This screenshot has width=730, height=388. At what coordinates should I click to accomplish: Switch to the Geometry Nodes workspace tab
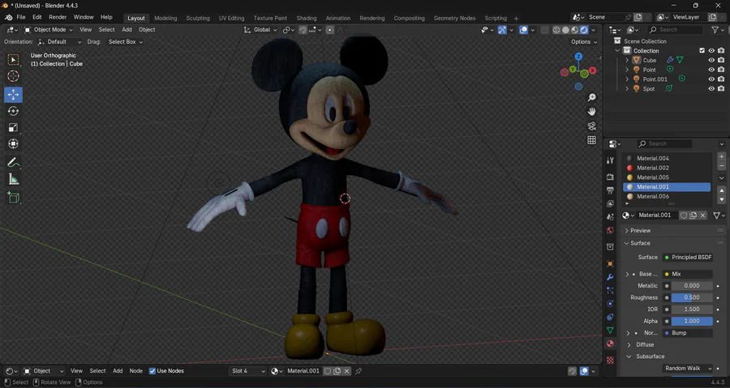point(454,18)
